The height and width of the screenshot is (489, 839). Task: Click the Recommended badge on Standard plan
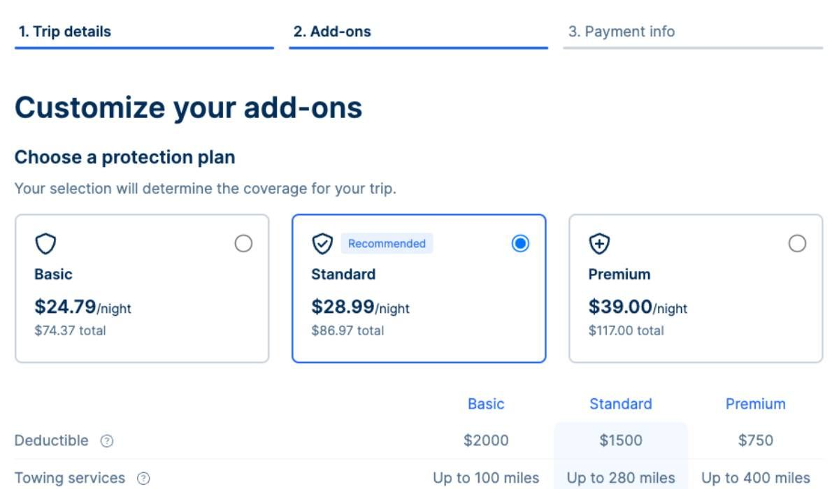(387, 244)
